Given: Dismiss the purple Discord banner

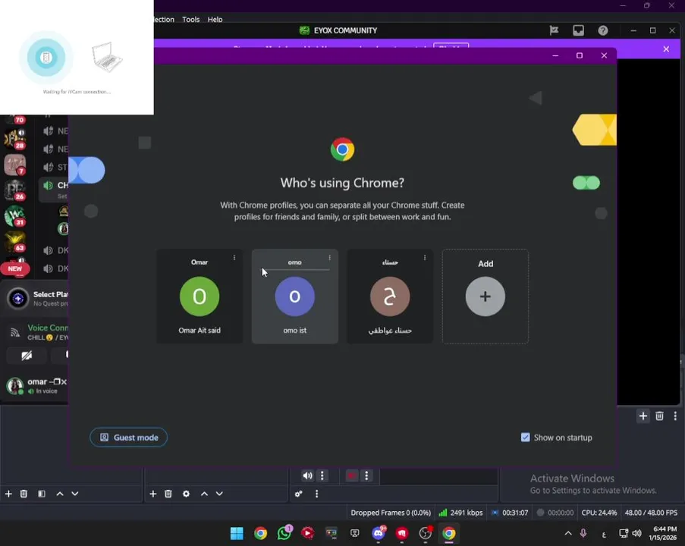Looking at the screenshot, I should coord(666,49).
